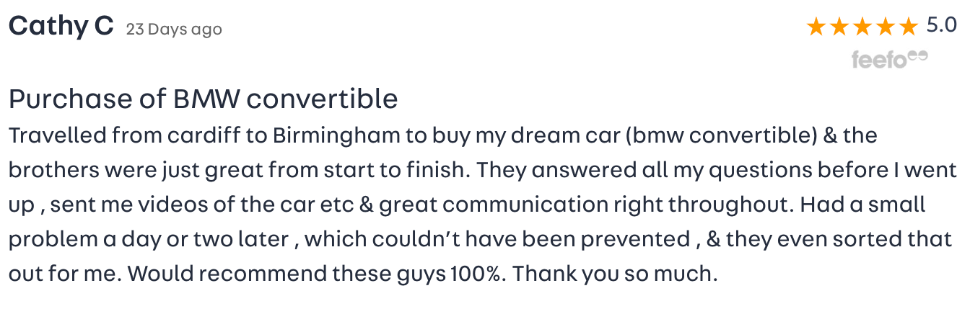Click the '23 Days ago' timestamp
The height and width of the screenshot is (327, 970).
(x=174, y=30)
